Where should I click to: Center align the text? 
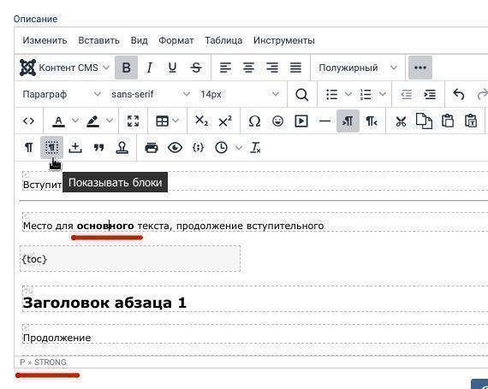(248, 68)
